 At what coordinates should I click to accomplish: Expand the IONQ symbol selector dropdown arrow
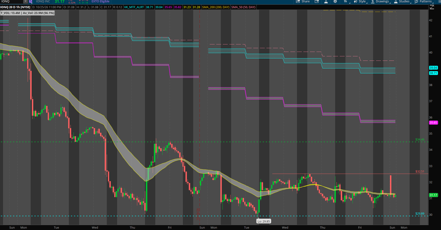[x=25, y=1]
